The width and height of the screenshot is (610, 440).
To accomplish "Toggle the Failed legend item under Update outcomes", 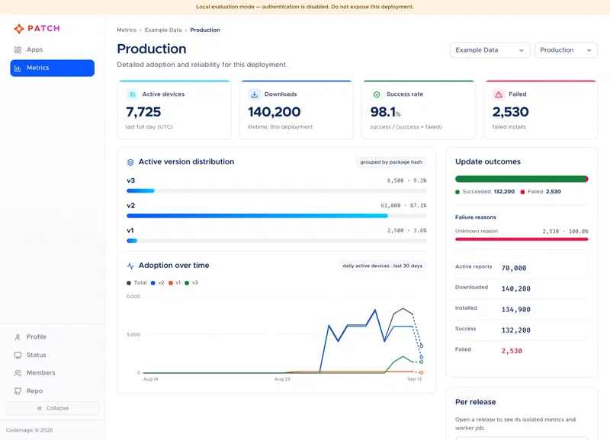I will [x=541, y=192].
